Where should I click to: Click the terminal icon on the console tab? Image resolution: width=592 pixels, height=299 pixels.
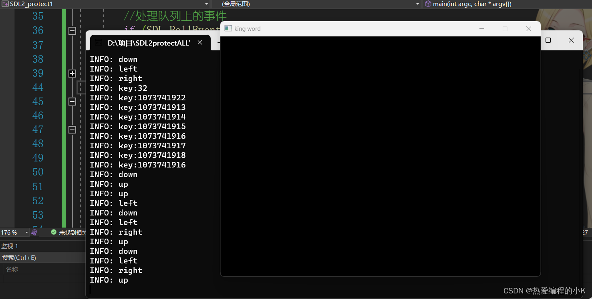[x=99, y=43]
